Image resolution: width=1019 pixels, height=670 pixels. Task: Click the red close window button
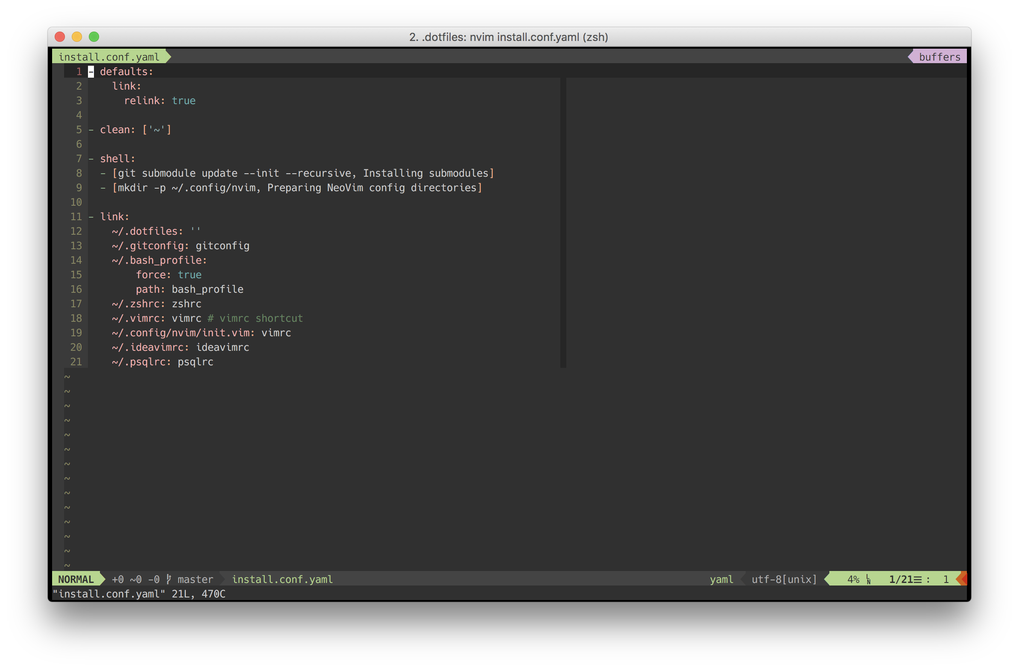click(60, 37)
